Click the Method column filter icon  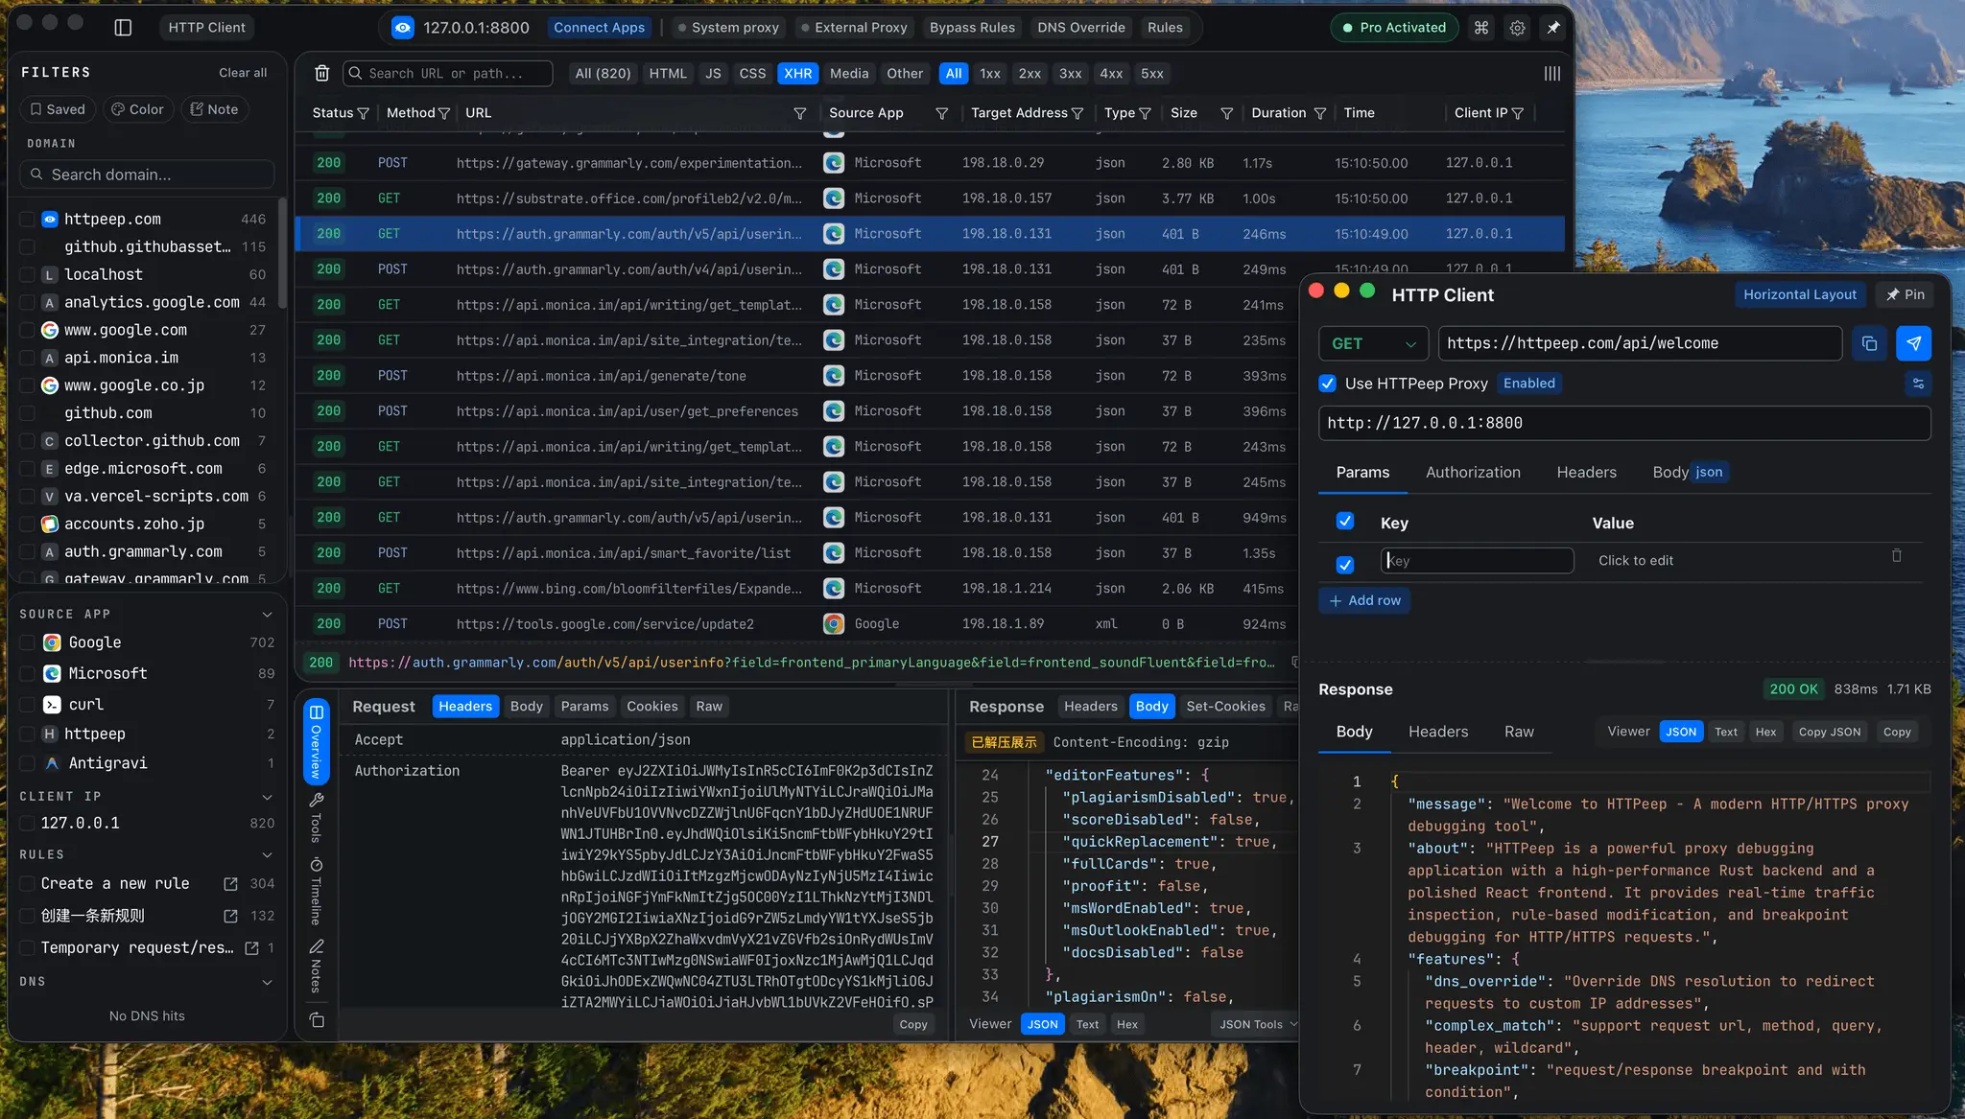(x=444, y=113)
